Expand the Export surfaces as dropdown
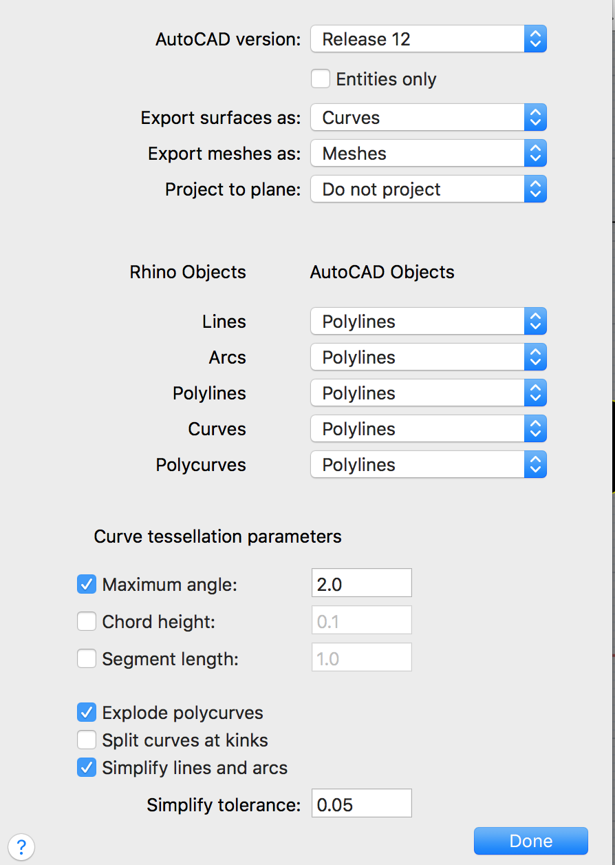Image resolution: width=615 pixels, height=865 pixels. [x=429, y=118]
